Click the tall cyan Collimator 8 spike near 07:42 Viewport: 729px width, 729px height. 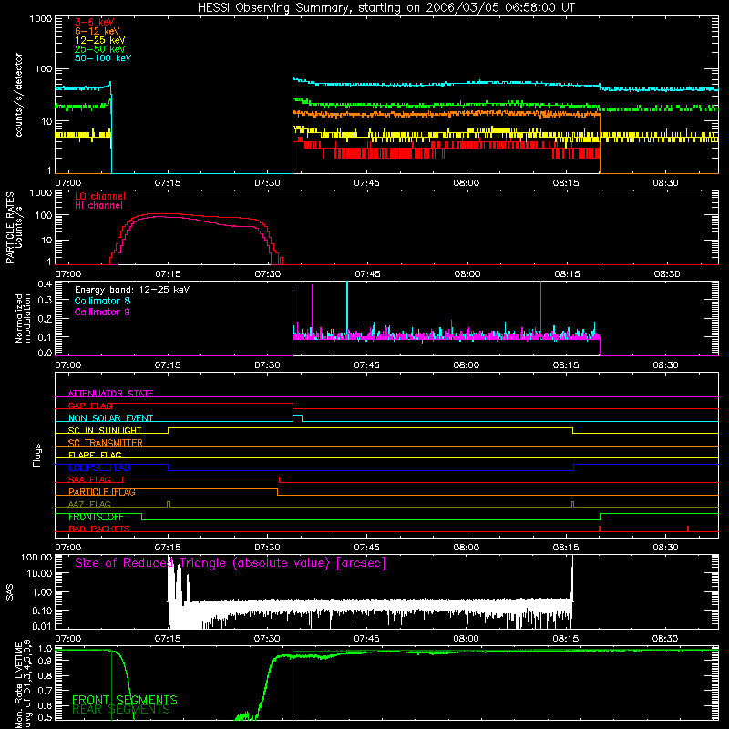tap(347, 307)
